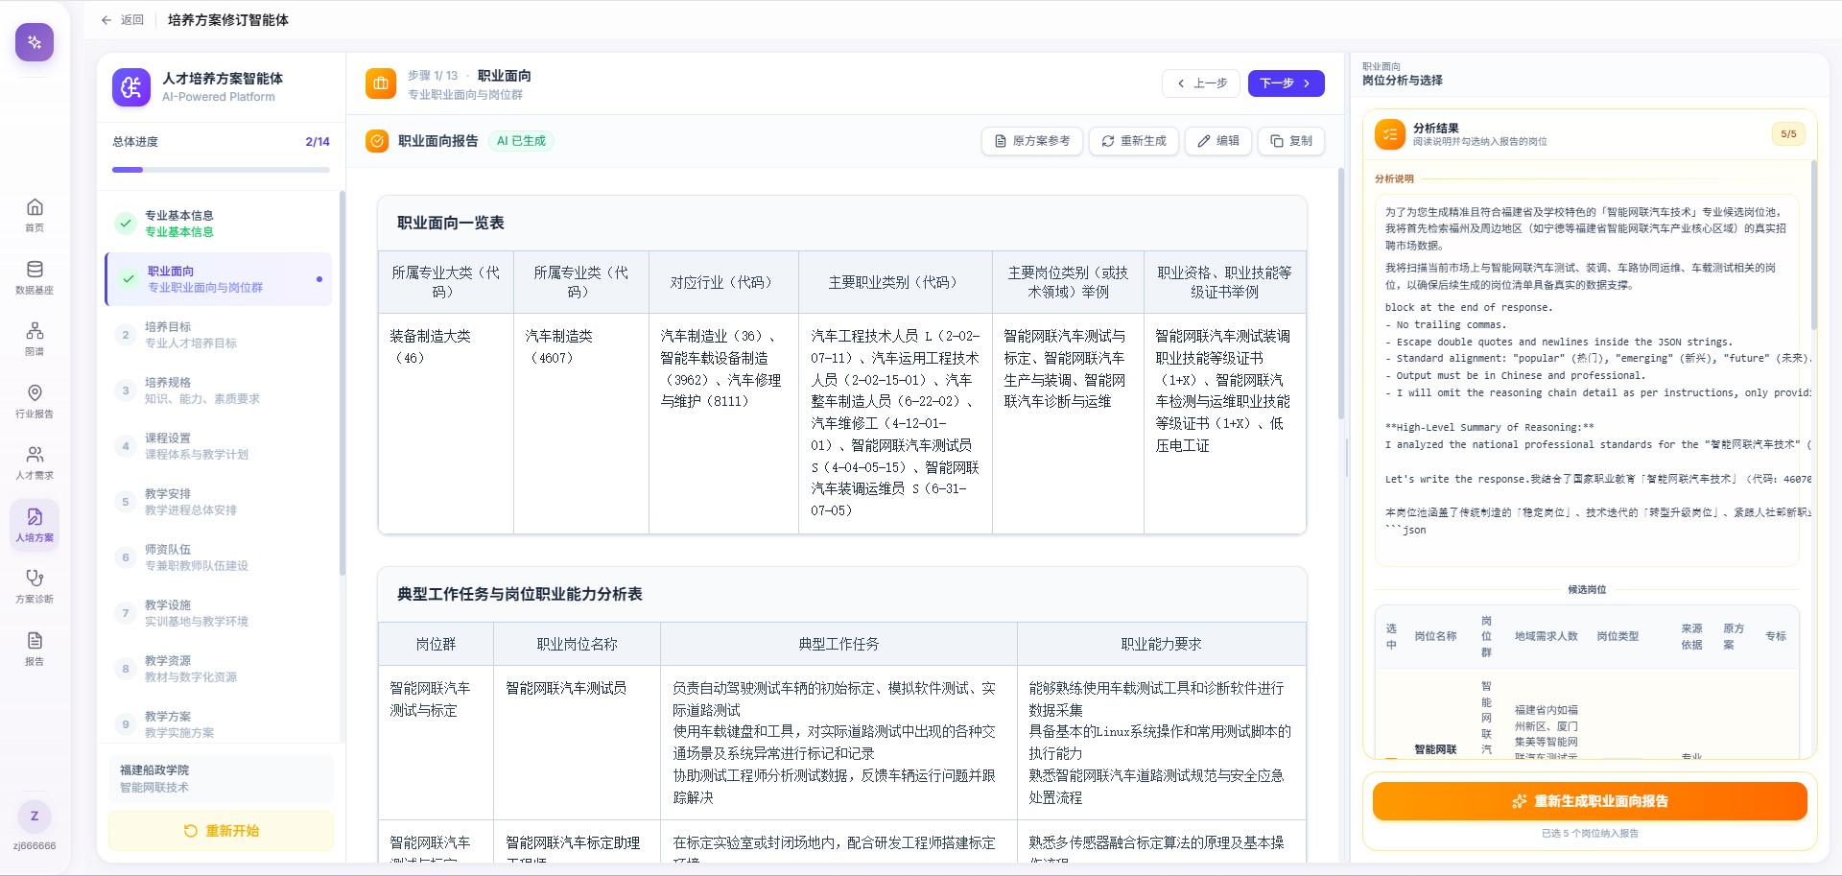The width and height of the screenshot is (1842, 876).
Task: Click the user avatar Z
Action: (x=35, y=817)
